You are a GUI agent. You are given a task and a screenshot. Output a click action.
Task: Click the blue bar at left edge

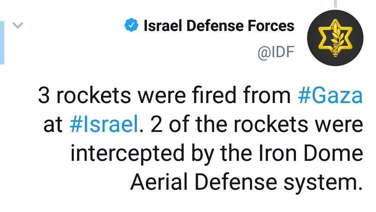pyautogui.click(x=2, y=42)
